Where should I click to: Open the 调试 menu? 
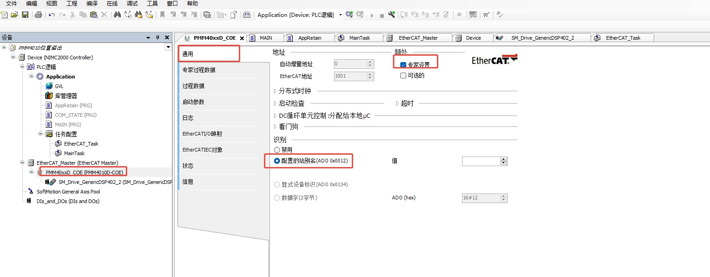132,4
